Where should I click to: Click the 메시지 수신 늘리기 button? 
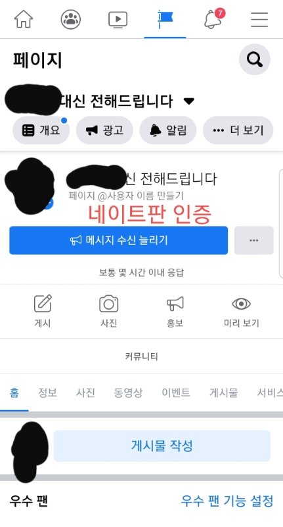(119, 240)
